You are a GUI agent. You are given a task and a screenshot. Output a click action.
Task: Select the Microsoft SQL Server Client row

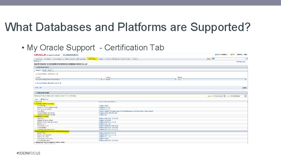click(x=141, y=139)
